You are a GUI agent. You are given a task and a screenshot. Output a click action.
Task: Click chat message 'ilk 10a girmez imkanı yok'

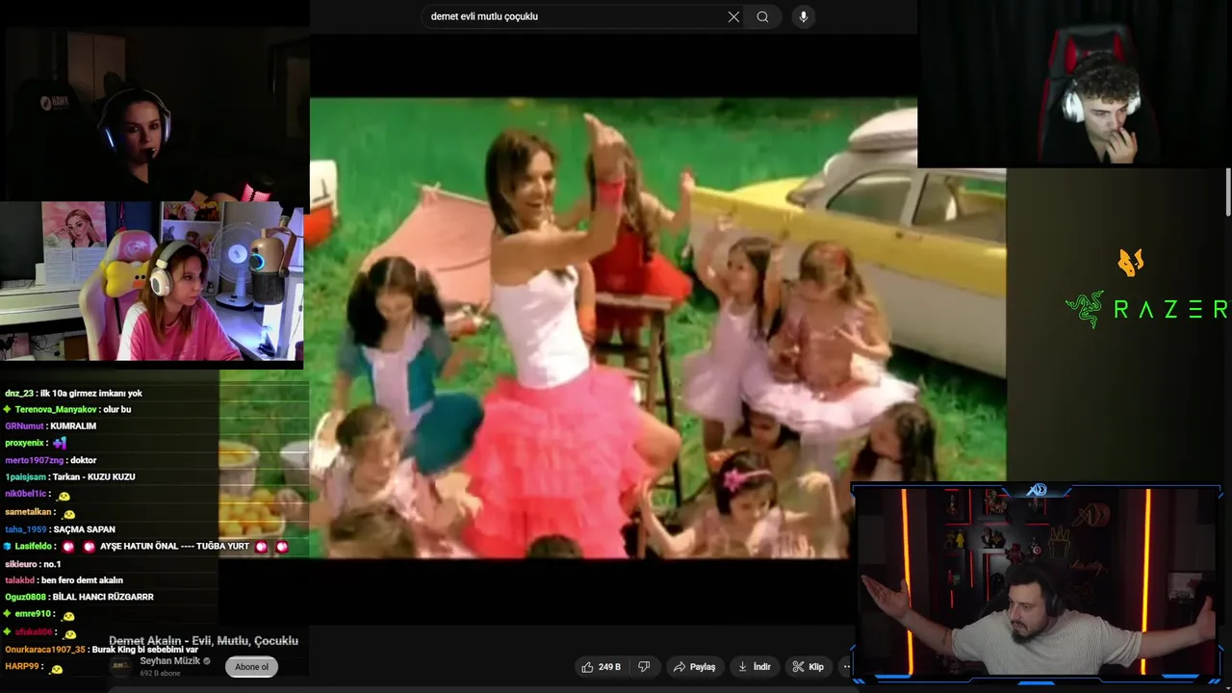(x=91, y=393)
